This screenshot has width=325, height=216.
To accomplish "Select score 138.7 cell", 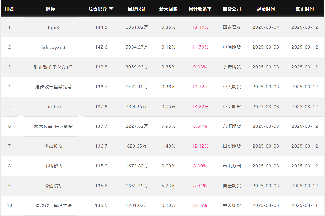I will pos(101,87).
